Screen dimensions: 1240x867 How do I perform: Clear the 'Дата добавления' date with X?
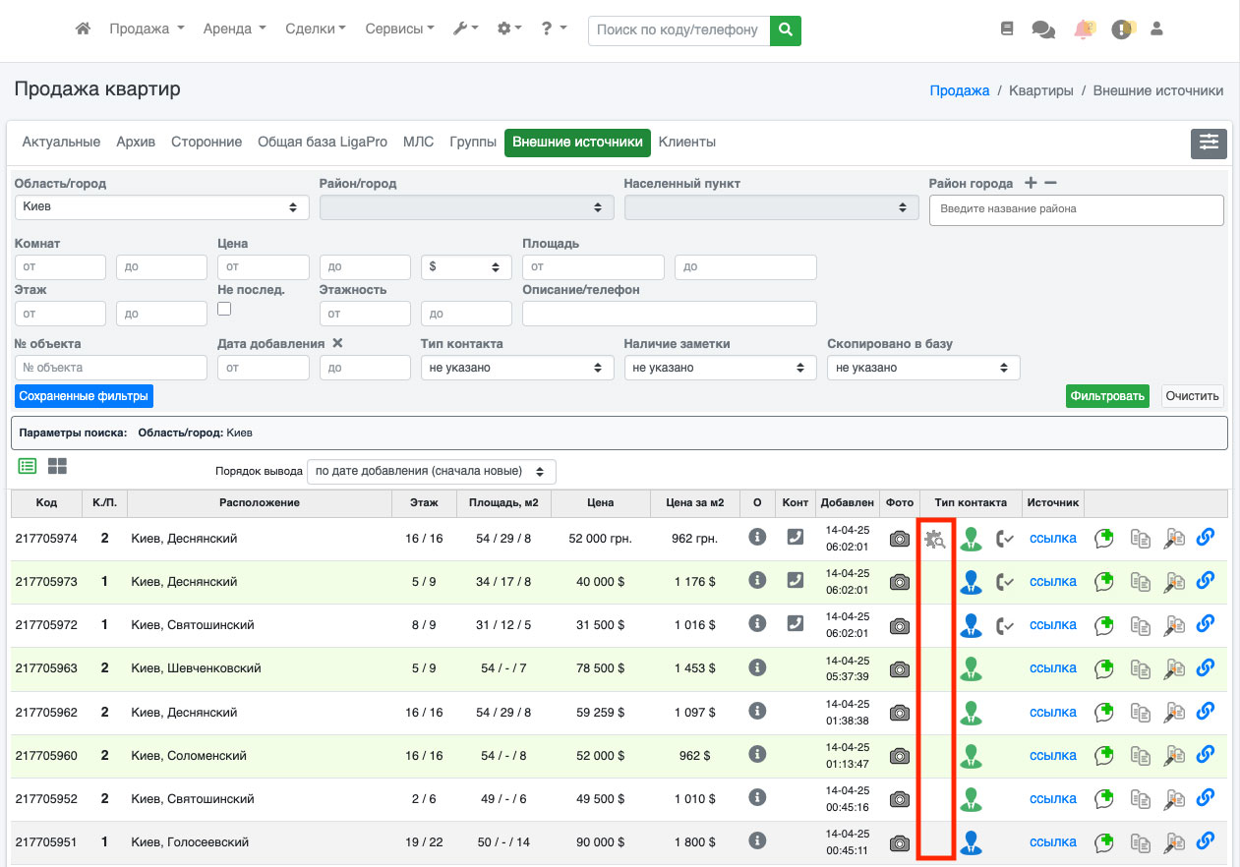coord(337,343)
